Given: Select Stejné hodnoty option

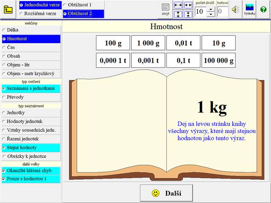Looking at the screenshot, I should [31, 148].
